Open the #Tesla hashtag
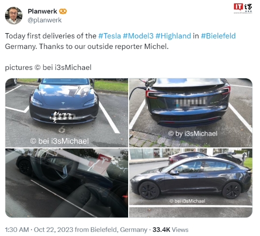The image size is (260, 236). coord(109,36)
